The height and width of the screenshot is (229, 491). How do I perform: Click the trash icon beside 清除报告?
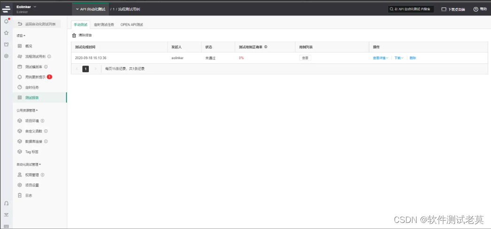(x=74, y=36)
